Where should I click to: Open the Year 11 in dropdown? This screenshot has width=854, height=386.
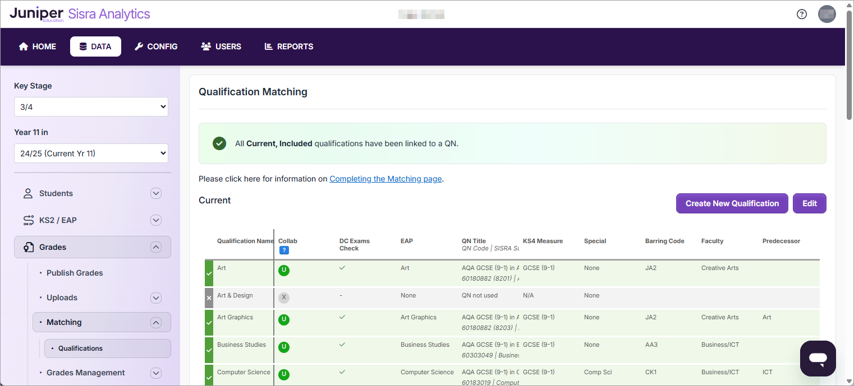click(91, 154)
